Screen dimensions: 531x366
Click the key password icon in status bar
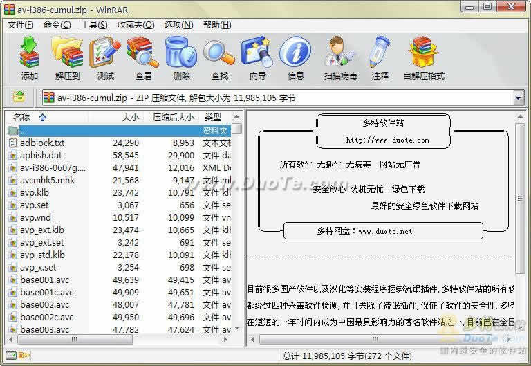pyautogui.click(x=24, y=356)
